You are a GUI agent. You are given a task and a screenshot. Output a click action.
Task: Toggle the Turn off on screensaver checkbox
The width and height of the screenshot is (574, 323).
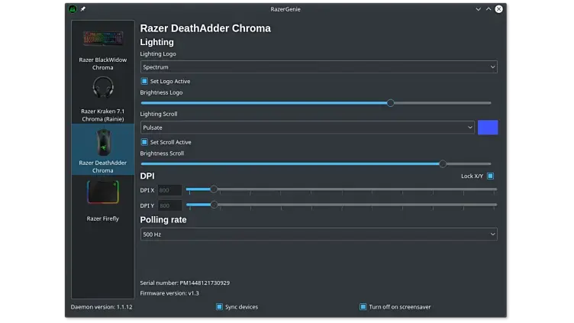point(363,307)
